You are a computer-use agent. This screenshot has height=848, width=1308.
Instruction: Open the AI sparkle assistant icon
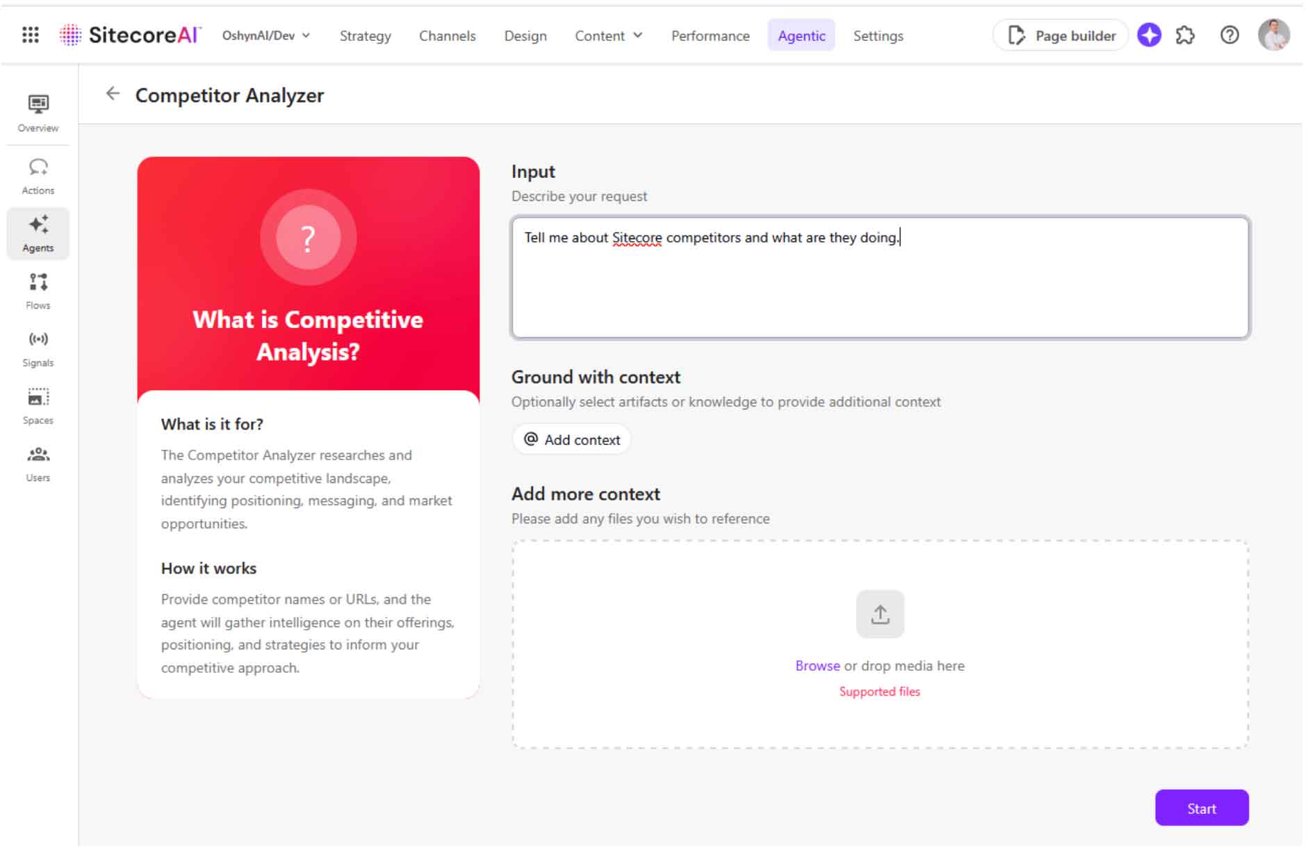(x=1149, y=35)
